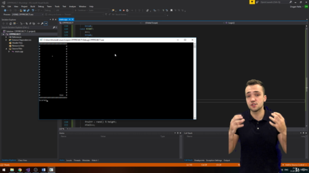Collapse the CPPPROJECT project node
Image resolution: width=309 pixels, height=173 pixels.
pos(3,34)
